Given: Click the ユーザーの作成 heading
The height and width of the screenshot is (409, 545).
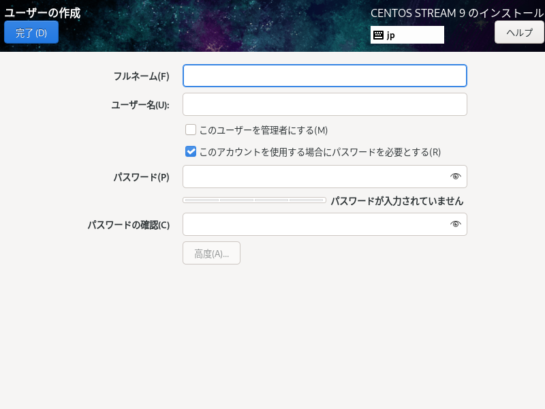Looking at the screenshot, I should tap(42, 13).
